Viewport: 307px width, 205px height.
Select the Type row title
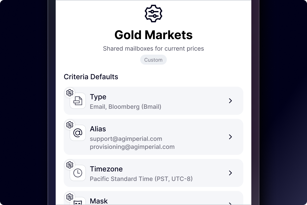(98, 97)
